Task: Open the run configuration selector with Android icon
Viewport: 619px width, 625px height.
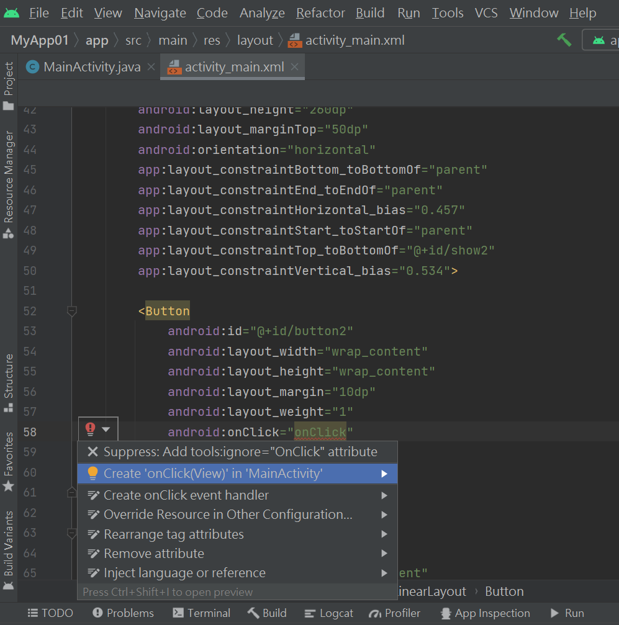Action: 602,40
